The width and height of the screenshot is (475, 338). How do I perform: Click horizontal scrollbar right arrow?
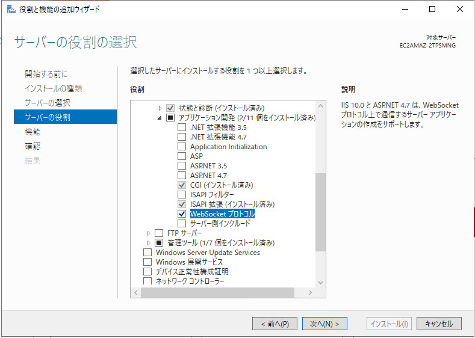(310, 293)
